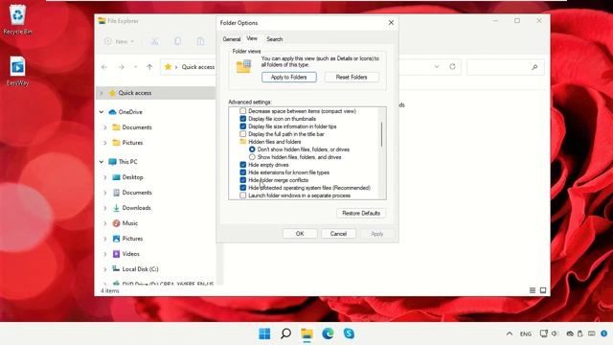Open taskbar Search
The height and width of the screenshot is (345, 613).
[285, 333]
